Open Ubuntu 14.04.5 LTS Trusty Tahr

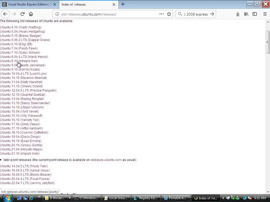(24, 166)
